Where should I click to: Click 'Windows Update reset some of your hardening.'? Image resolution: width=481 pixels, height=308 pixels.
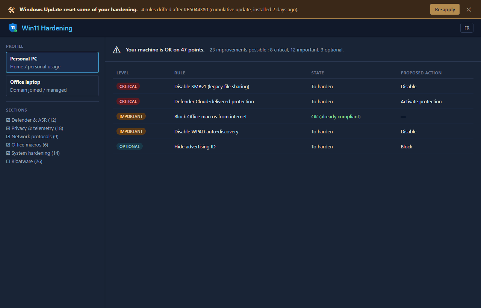[79, 9]
